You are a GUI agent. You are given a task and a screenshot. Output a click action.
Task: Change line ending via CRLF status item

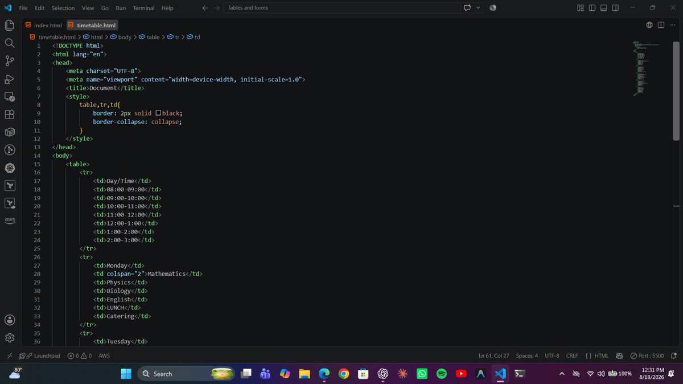572,356
